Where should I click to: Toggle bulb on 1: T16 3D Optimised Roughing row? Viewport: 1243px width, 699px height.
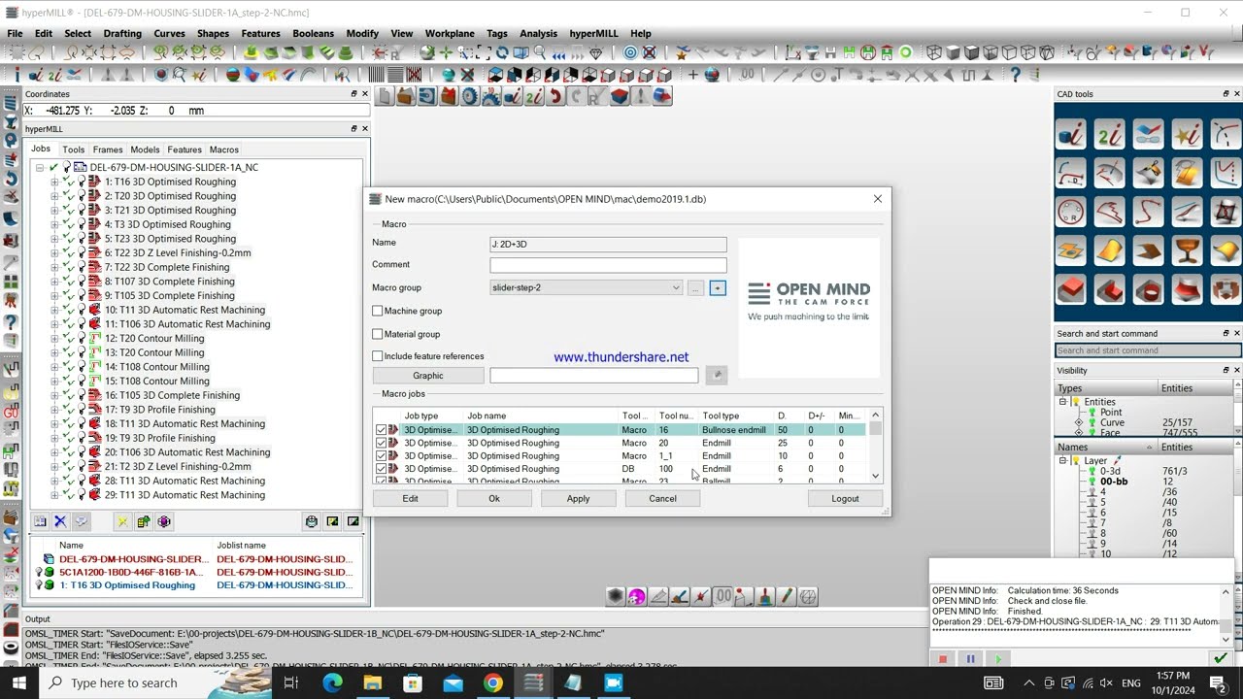pos(40,585)
